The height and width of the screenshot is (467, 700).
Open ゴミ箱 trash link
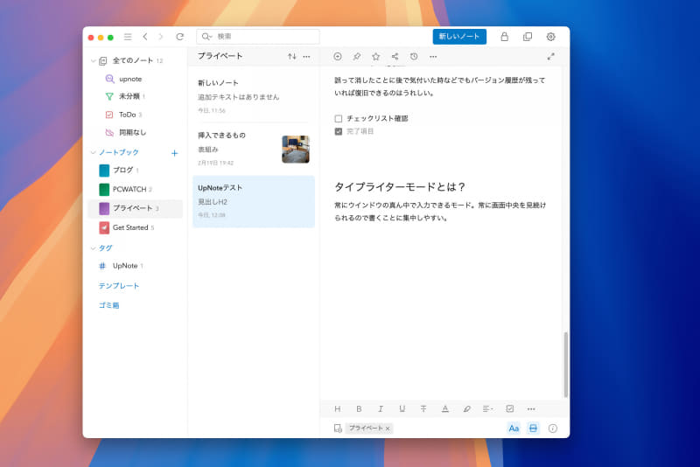[x=108, y=305]
